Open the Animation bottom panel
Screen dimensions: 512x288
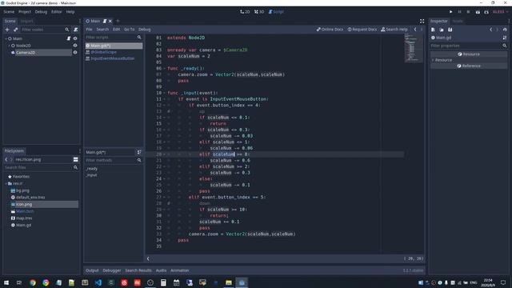[x=179, y=270]
